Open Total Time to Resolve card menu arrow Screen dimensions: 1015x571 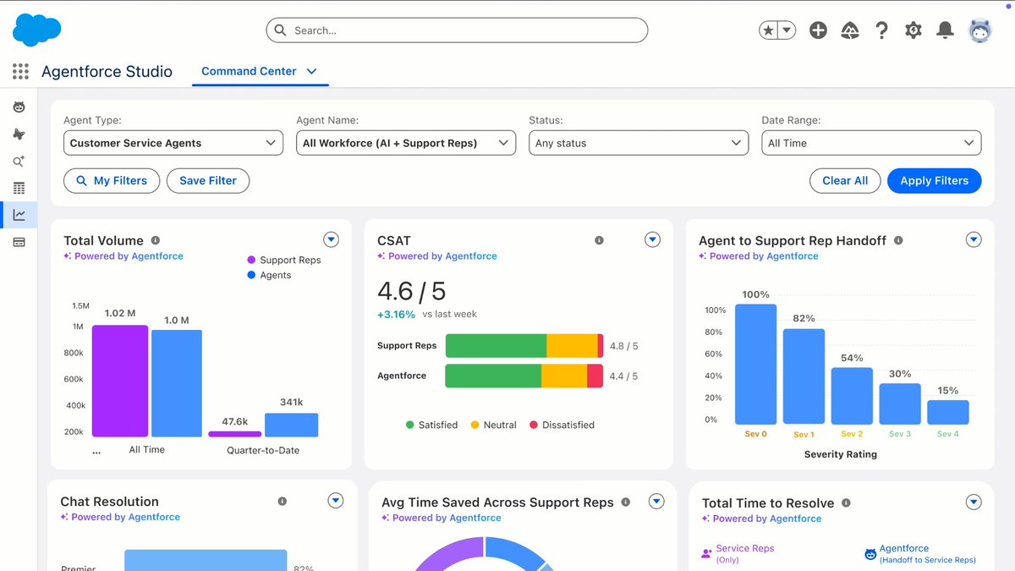(x=974, y=502)
